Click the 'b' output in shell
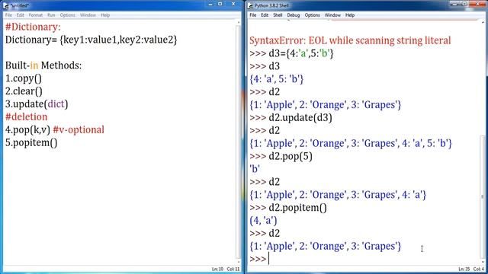 (x=255, y=169)
